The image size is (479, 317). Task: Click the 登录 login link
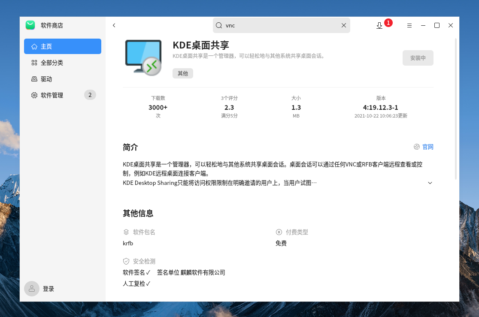[x=48, y=289]
